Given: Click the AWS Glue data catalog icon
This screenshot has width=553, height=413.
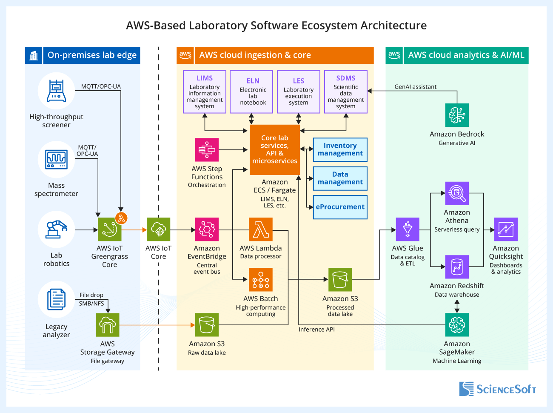Looking at the screenshot, I should coord(407,229).
